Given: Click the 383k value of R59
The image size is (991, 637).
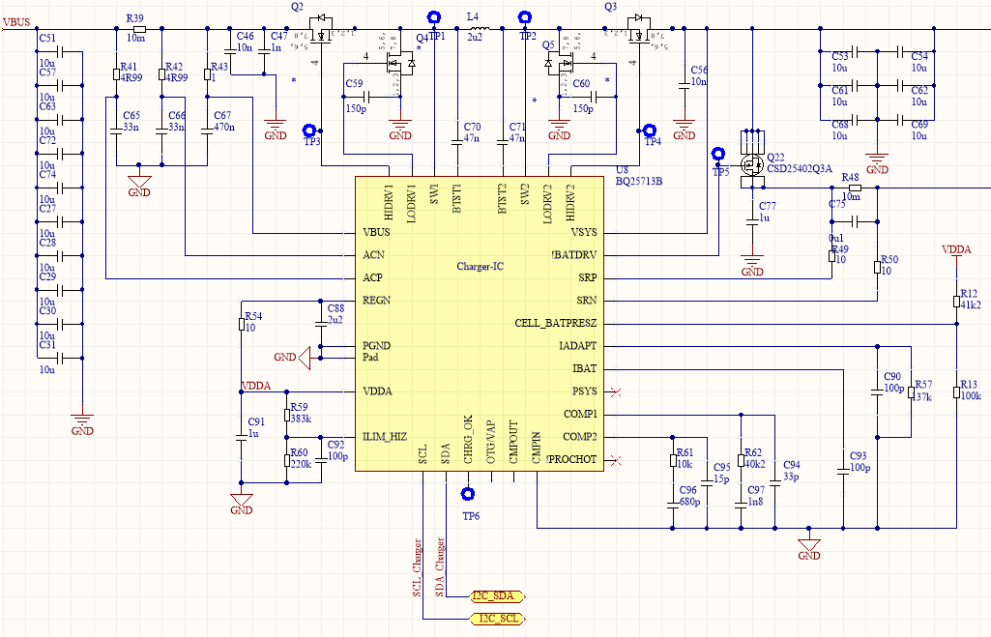Looking at the screenshot, I should point(301,419).
